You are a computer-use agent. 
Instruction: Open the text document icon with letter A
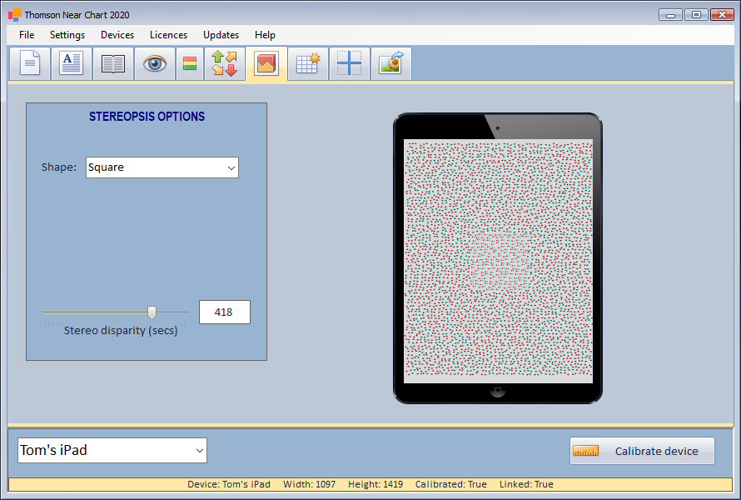click(72, 64)
